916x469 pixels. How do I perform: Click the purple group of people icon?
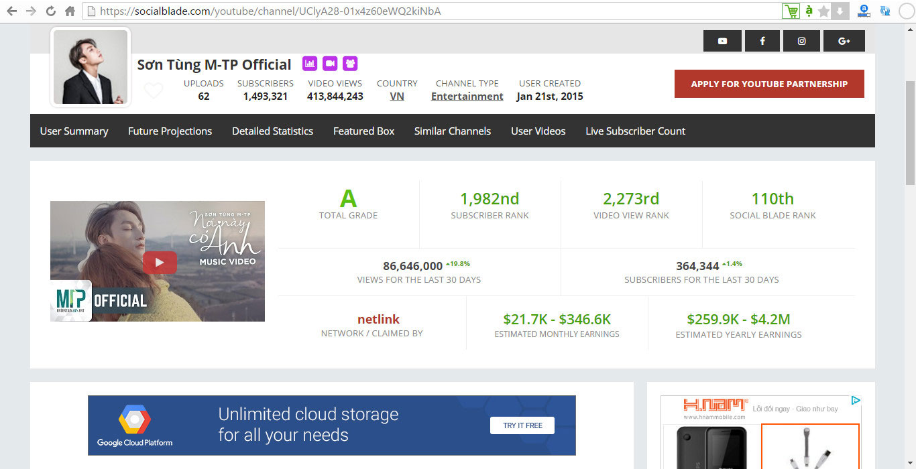[350, 64]
